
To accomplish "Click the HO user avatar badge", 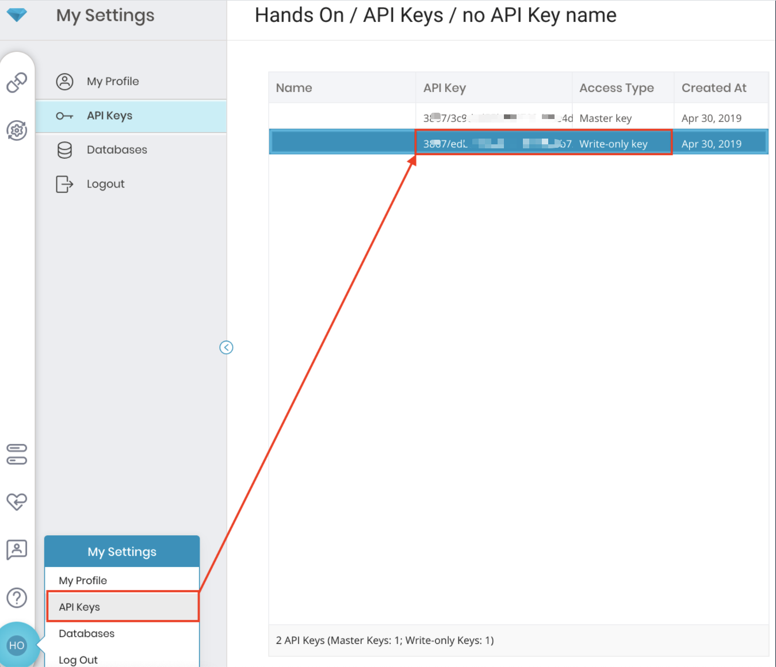I will click(x=17, y=645).
